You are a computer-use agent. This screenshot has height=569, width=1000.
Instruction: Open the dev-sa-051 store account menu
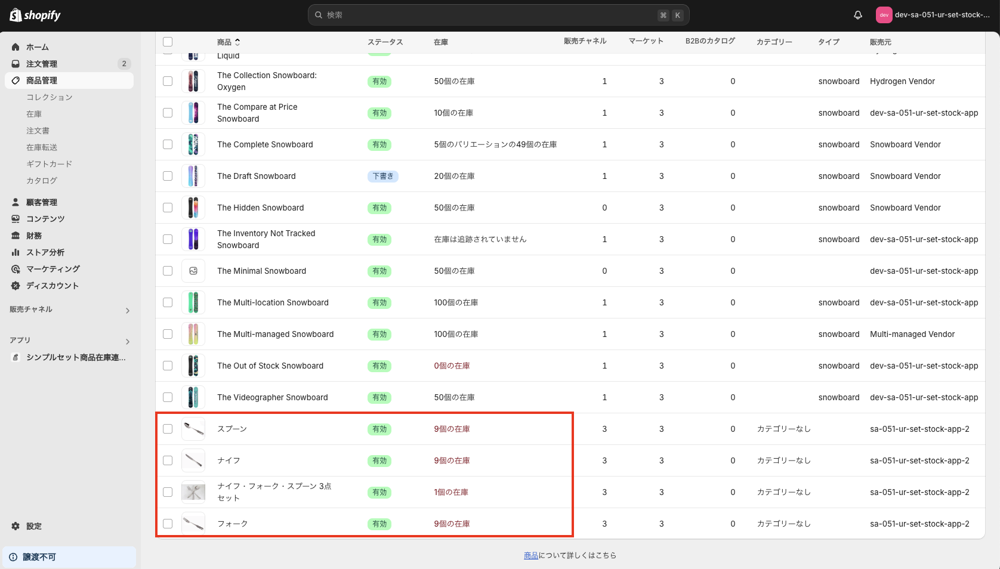point(933,15)
